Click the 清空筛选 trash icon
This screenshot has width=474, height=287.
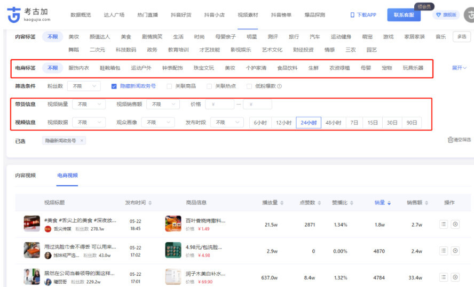pos(450,140)
